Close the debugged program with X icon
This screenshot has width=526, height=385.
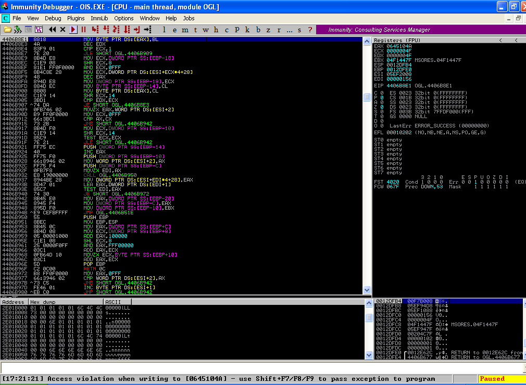pyautogui.click(x=62, y=30)
